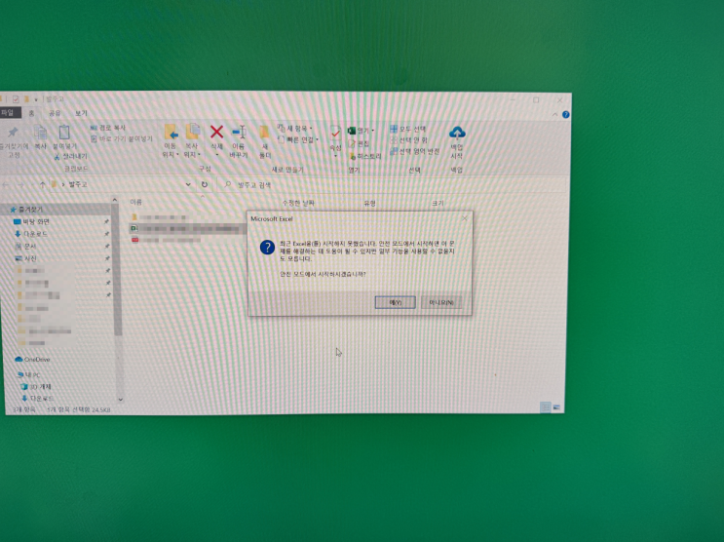Sort by 크기 column header

pos(438,204)
